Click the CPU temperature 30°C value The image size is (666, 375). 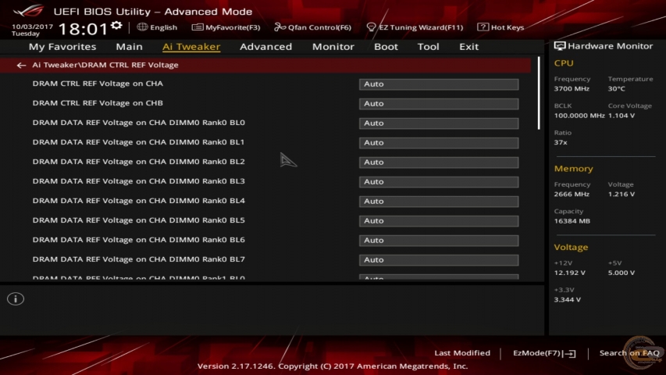616,89
